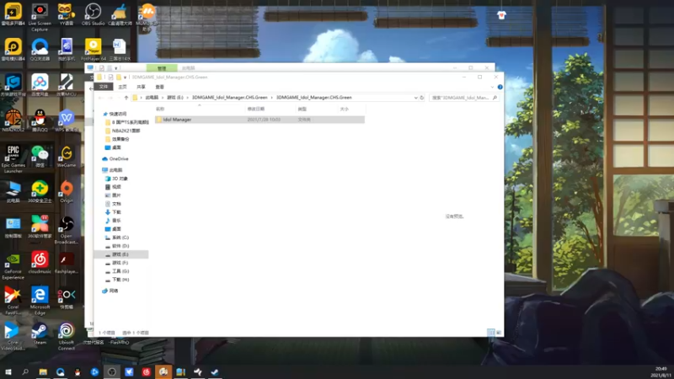Viewport: 674px width, 379px height.
Task: Open the address bar history dropdown
Action: (x=415, y=98)
